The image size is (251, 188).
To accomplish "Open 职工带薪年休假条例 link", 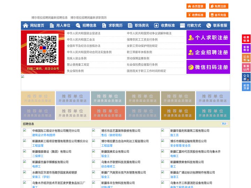I will tap(139, 52).
